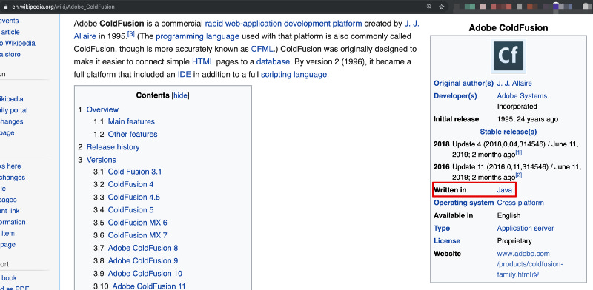593x290 pixels.
Task: Open the 'portal' sidebar link
Action: tap(13, 110)
